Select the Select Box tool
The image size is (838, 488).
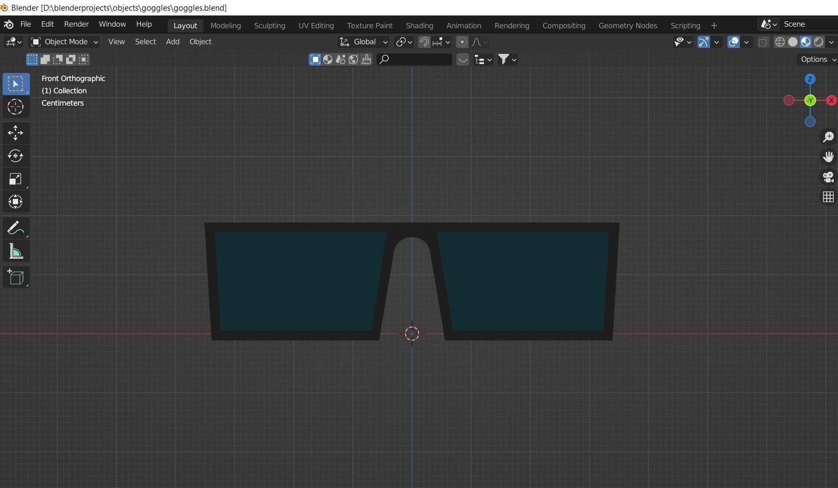15,84
